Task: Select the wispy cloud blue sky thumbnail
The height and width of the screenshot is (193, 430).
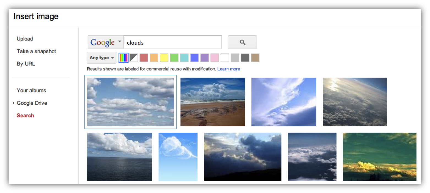Action: point(284,102)
